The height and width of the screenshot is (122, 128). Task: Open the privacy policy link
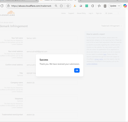pos(99,59)
